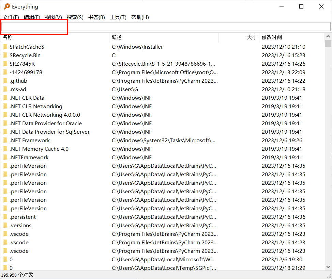Viewport: 332px width, 279px height.
Task: Focus the Everything search input field
Action: tap(166, 27)
